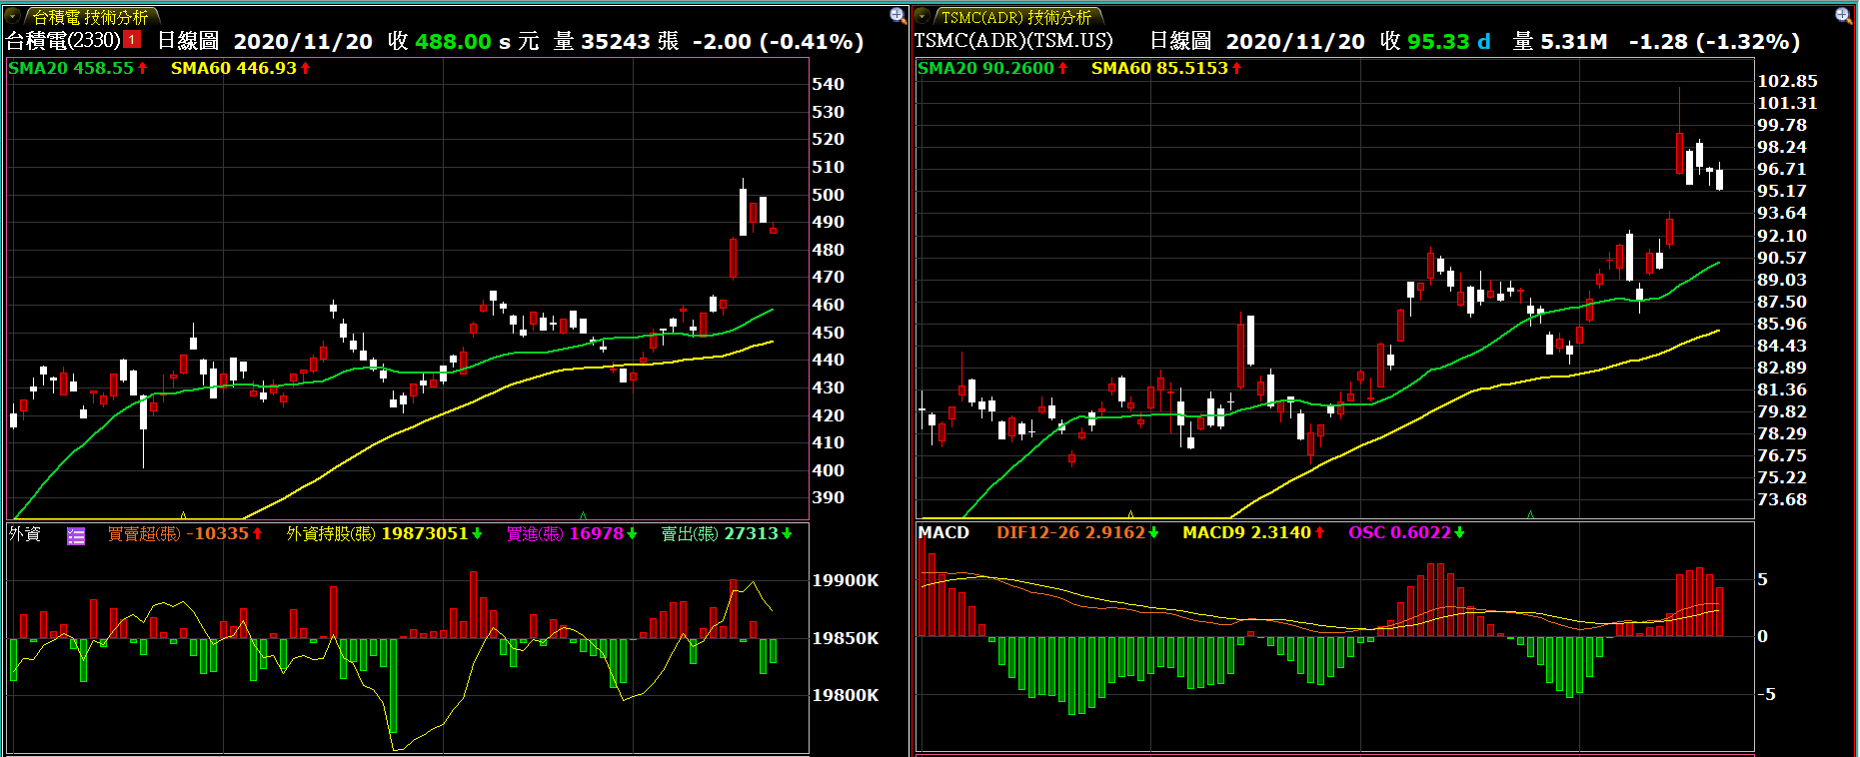Click the 2020/11/20 date in 台積電 header

(303, 42)
